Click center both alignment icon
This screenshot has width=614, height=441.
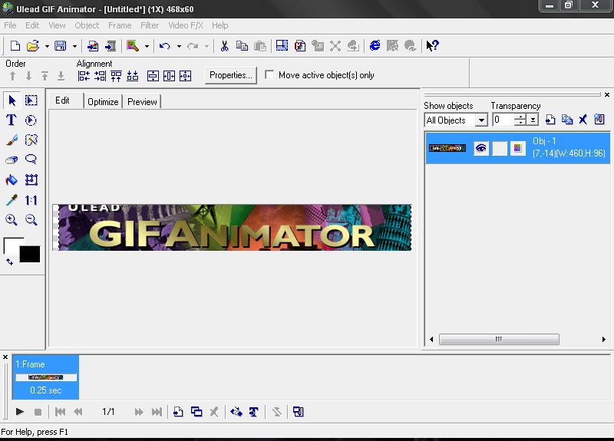(x=185, y=76)
